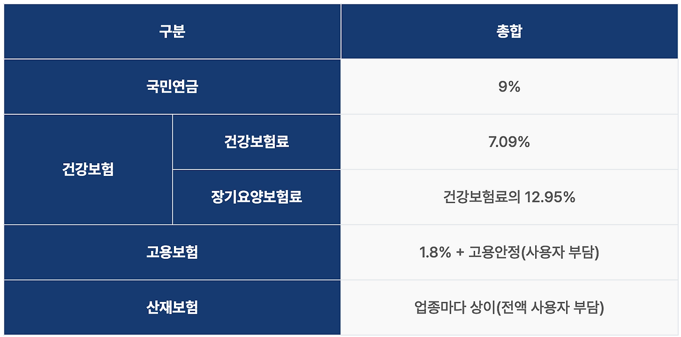Click the 1.8% + 고용안정(사용자 부담) cell
The image size is (681, 337).
tap(509, 252)
